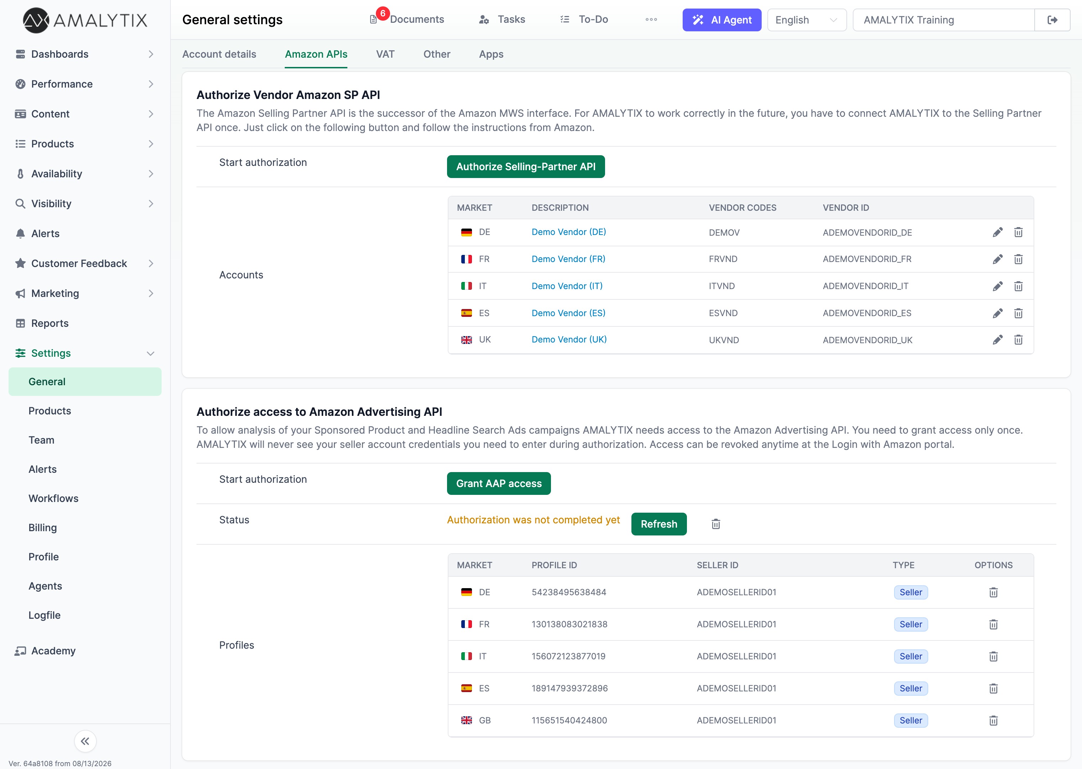1082x769 pixels.
Task: Delete the ES advertising profile
Action: 993,689
